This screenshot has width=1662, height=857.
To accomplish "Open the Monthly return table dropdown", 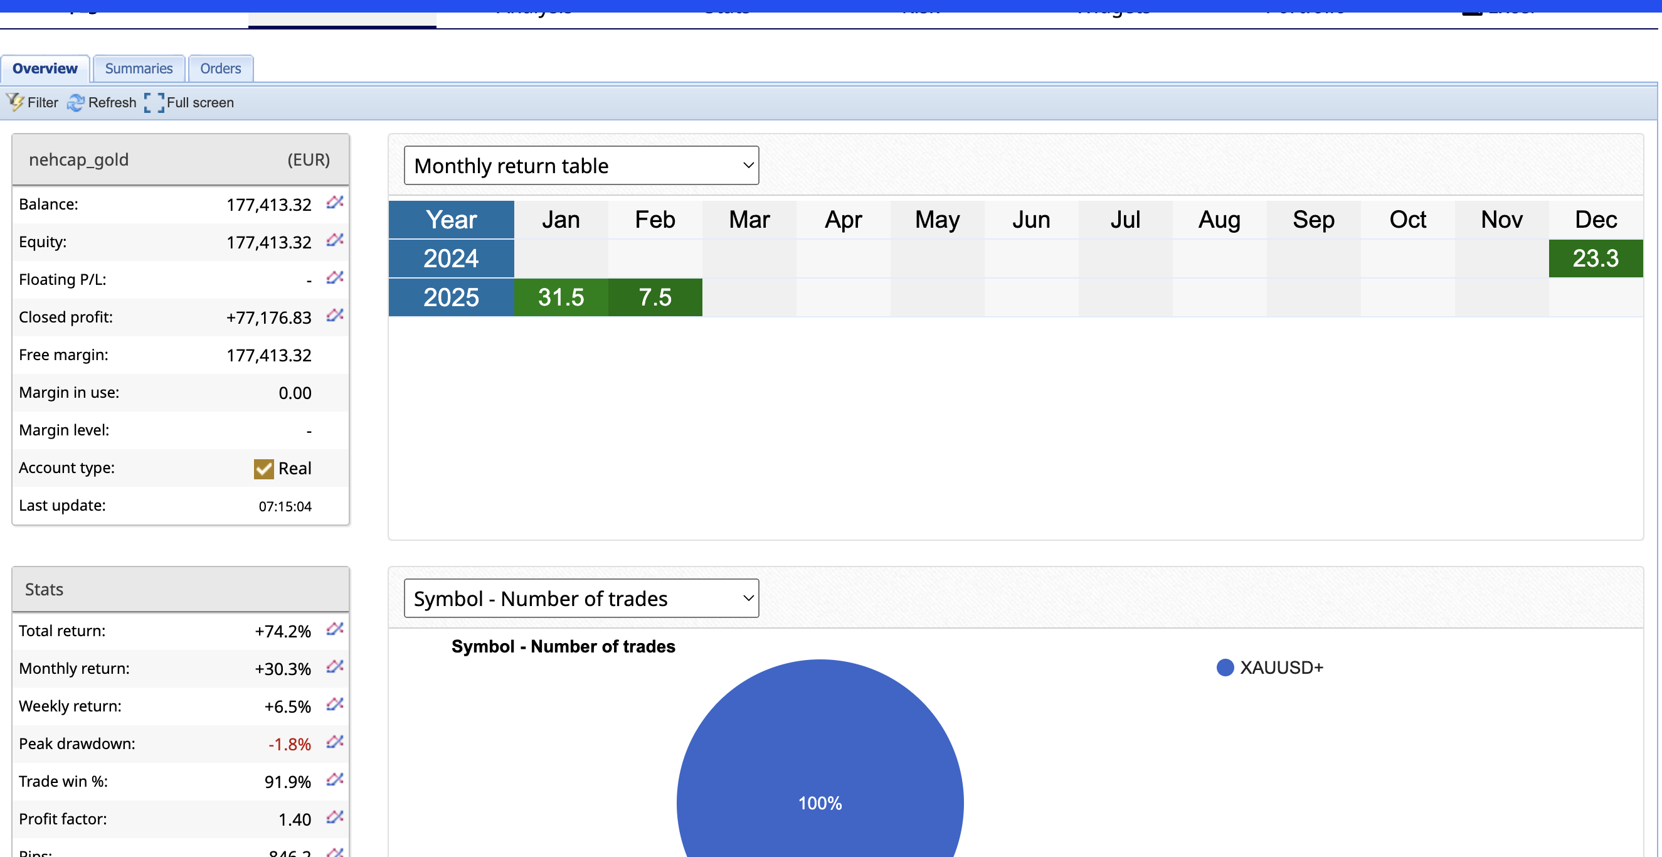I will tap(581, 166).
